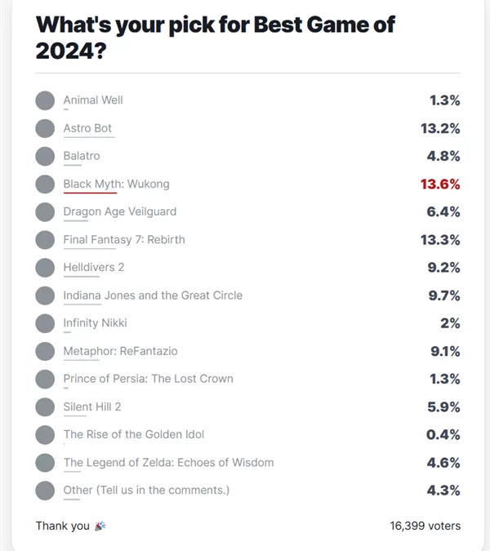Click Prince of Persia: The Lost Crown text
This screenshot has width=490, height=551.
[149, 379]
